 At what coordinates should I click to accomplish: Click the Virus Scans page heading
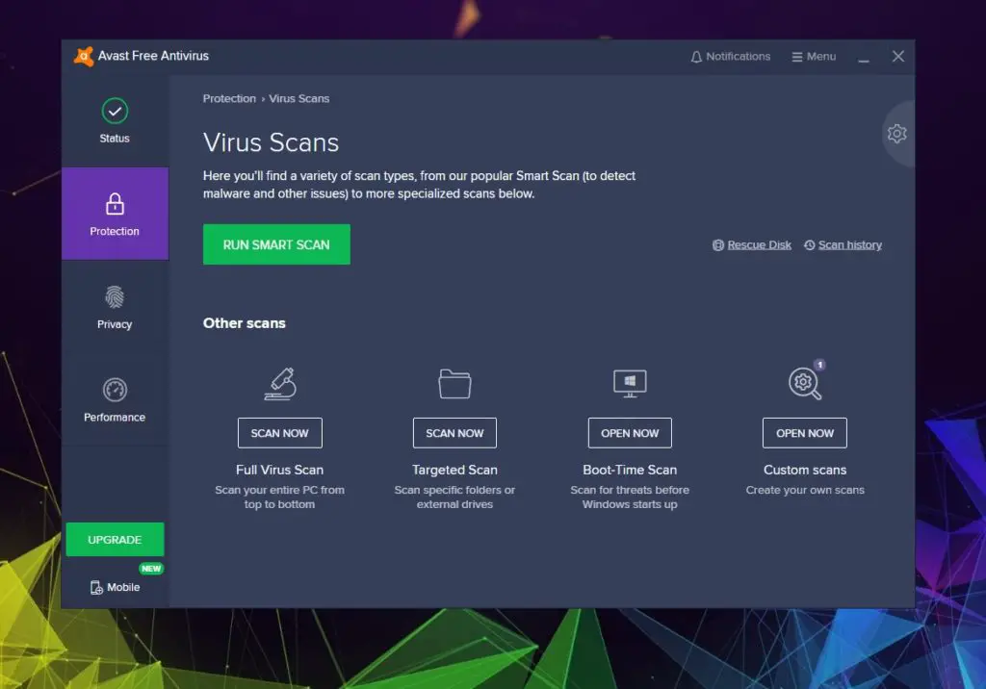pyautogui.click(x=271, y=142)
